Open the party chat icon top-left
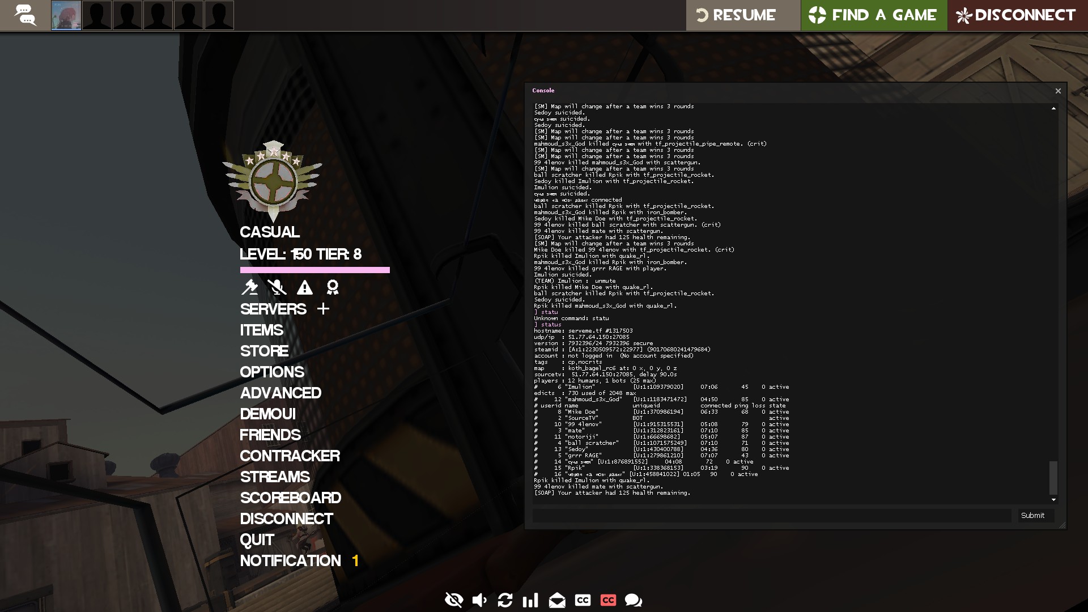The image size is (1088, 612). [25, 15]
